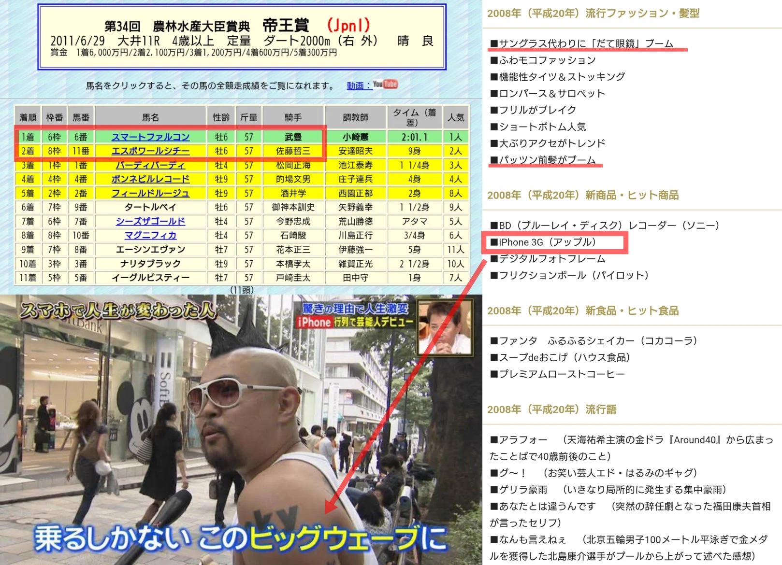Select jockey cell 佐藤哲三
Viewport: 782px width, 565px height.
point(293,151)
